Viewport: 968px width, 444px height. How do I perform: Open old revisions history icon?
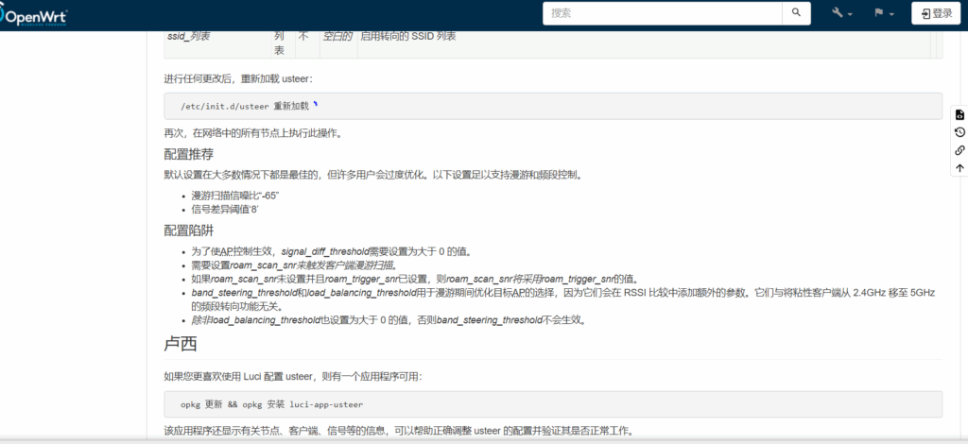coord(959,132)
